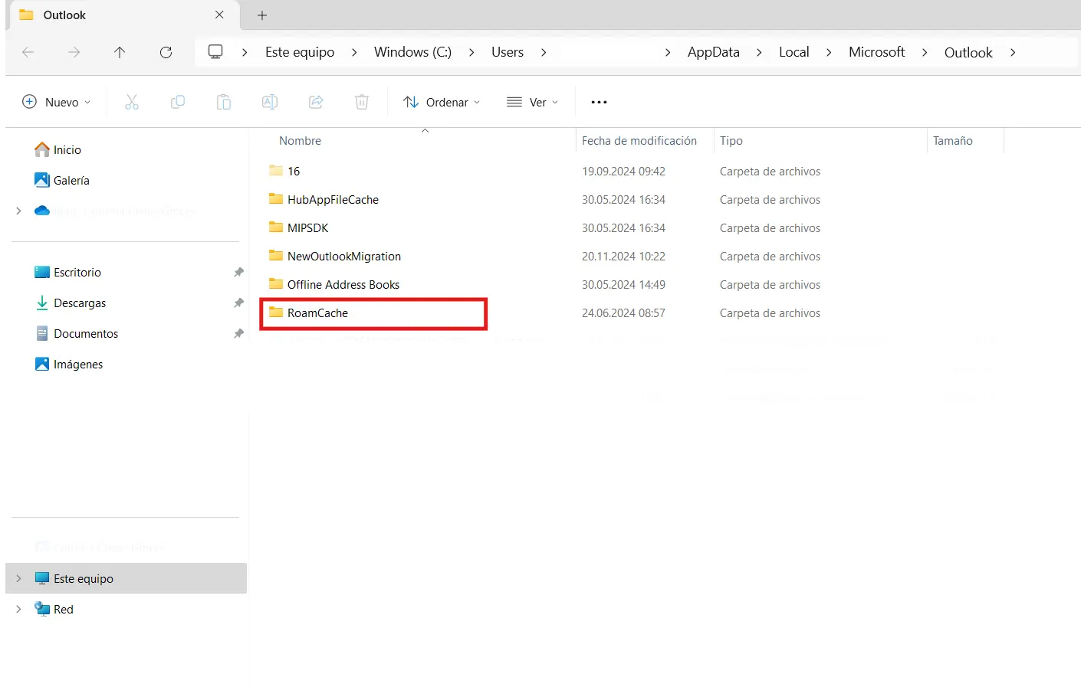Navigate to Microsoft in breadcrumb
1081x687 pixels.
click(877, 52)
